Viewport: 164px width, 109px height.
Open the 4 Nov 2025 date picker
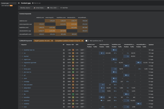click(53, 8)
